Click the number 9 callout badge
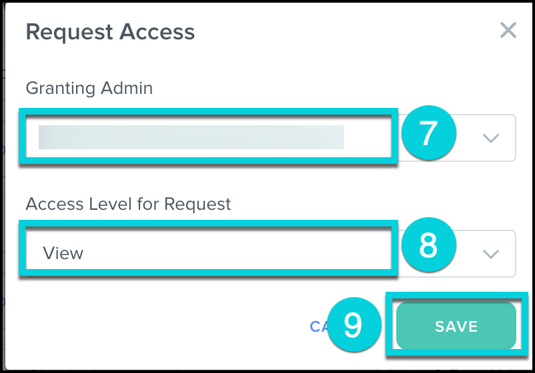 [353, 324]
